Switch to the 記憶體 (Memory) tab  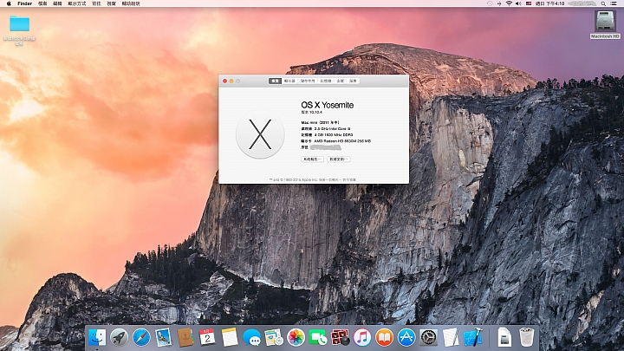pyautogui.click(x=326, y=81)
